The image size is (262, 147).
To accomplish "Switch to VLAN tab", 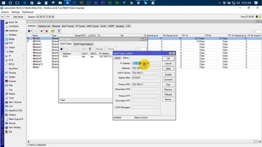I will (103, 26).
